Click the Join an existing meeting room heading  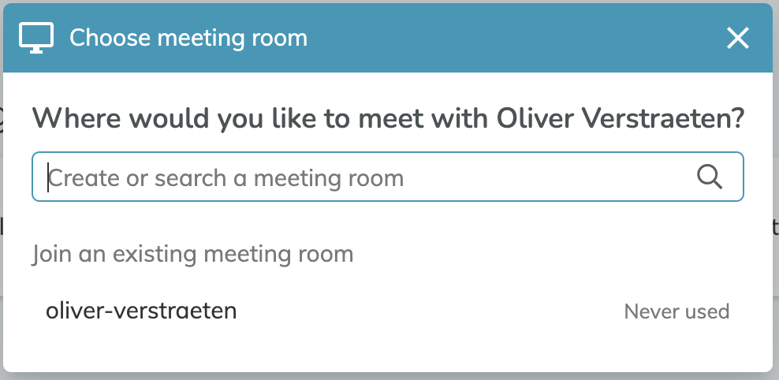[x=192, y=254]
